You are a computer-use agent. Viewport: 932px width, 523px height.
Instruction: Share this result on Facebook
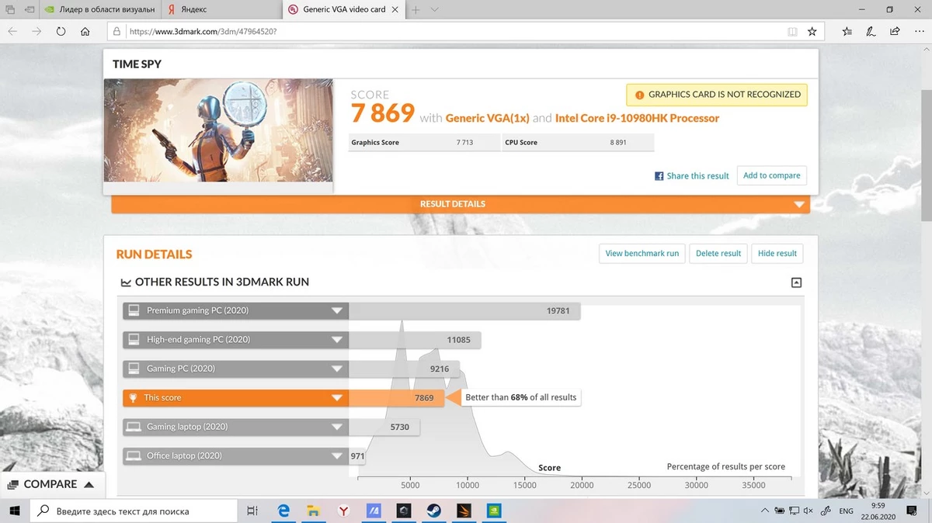(691, 176)
